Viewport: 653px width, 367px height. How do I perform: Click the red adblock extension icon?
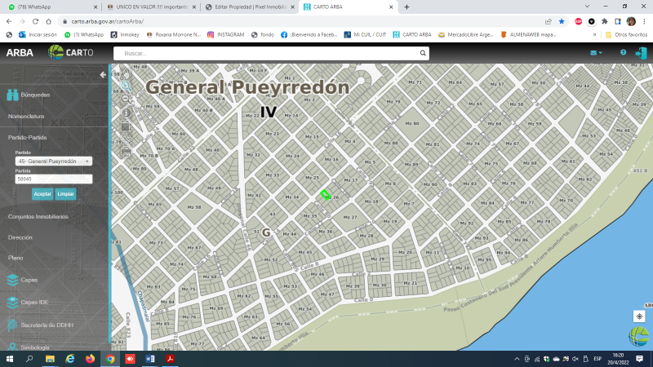click(x=579, y=21)
